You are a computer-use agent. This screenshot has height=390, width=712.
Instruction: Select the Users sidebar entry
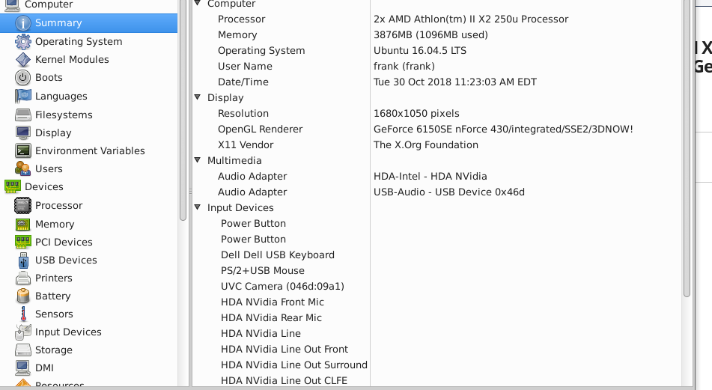click(49, 169)
